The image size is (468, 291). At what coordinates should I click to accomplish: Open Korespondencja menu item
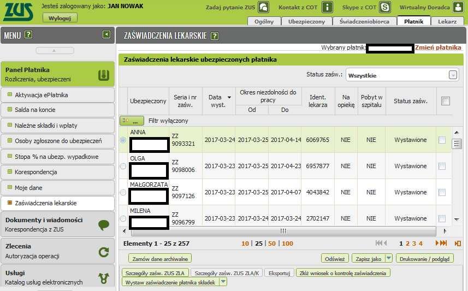[57, 172]
